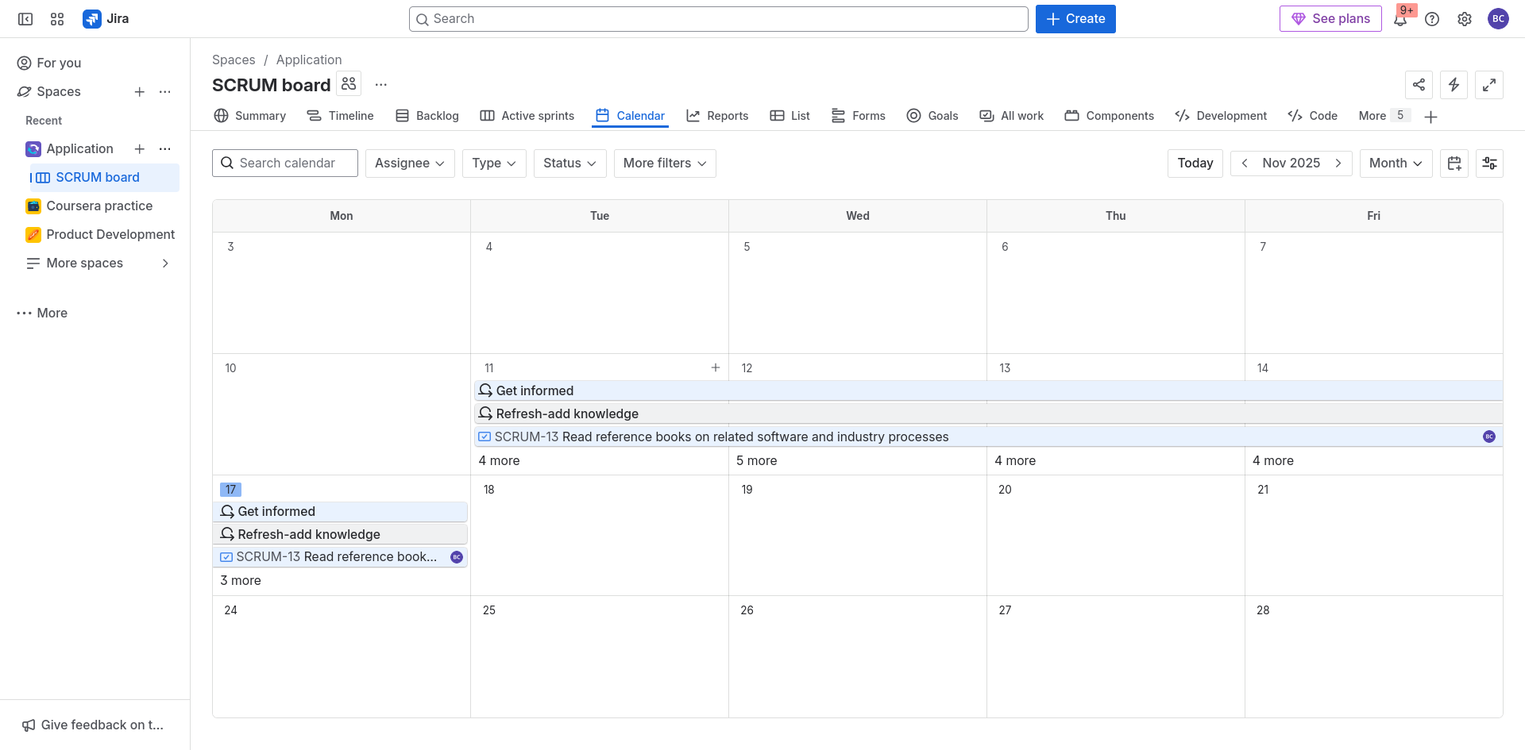1525x750 pixels.
Task: Open the app switcher grid icon
Action: [57, 19]
